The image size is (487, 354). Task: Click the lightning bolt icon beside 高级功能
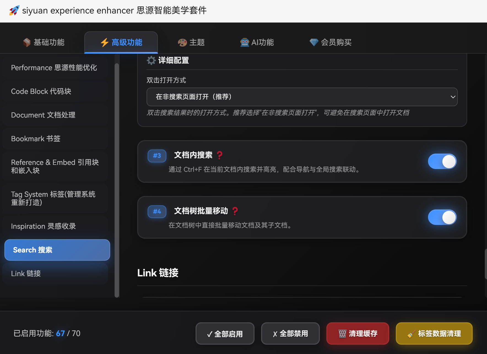(104, 42)
